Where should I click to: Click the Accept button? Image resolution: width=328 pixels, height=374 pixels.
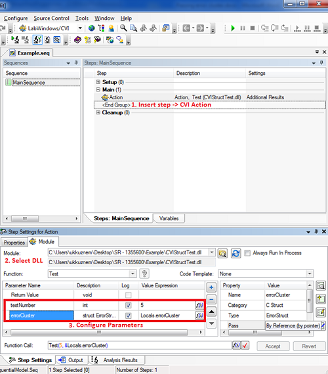273,346
